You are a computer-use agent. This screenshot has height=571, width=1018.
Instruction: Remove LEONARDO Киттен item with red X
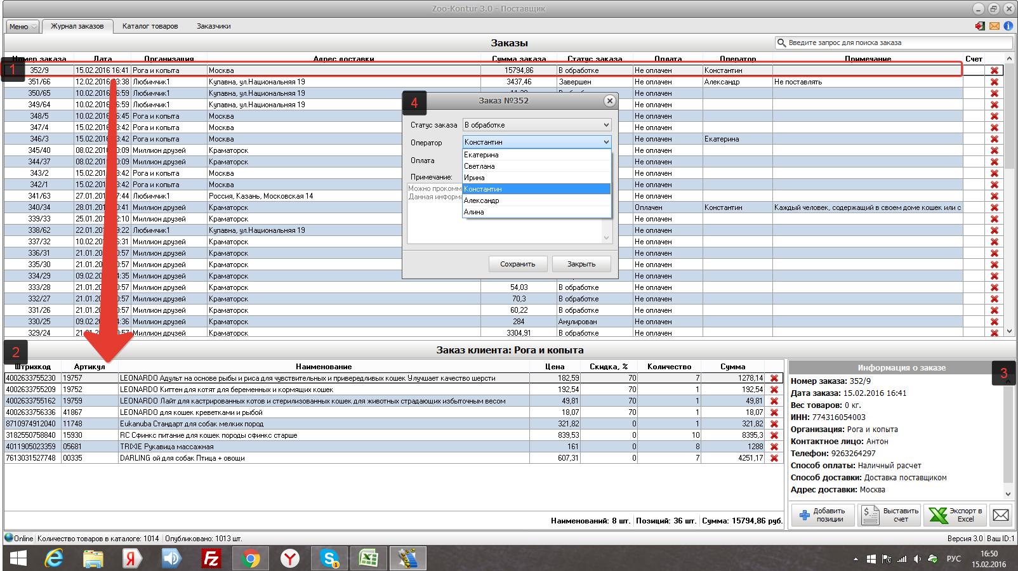point(774,390)
